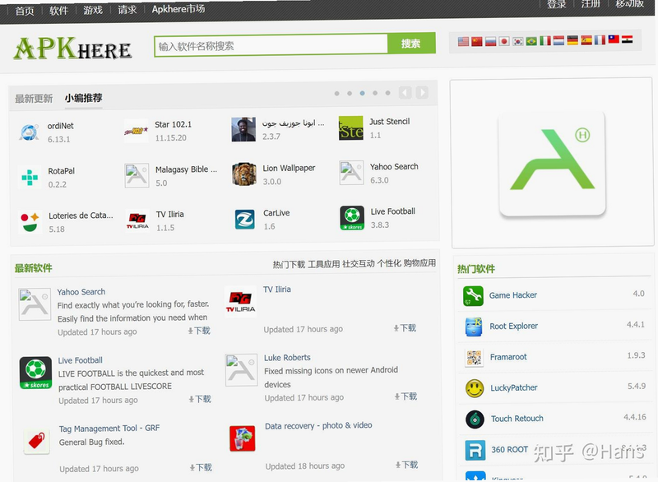Click the 登录 login link
Viewport: 658px width, 482px height.
tap(557, 4)
